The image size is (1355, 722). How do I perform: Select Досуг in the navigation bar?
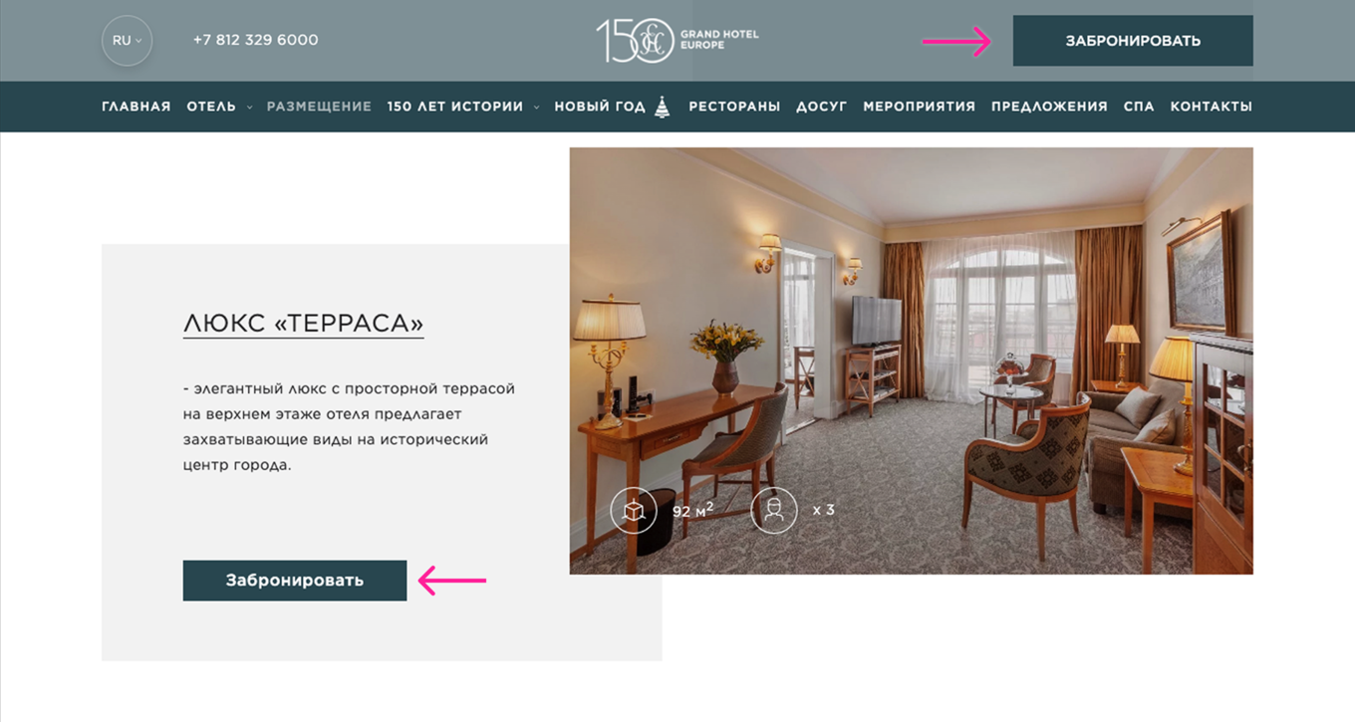[822, 107]
